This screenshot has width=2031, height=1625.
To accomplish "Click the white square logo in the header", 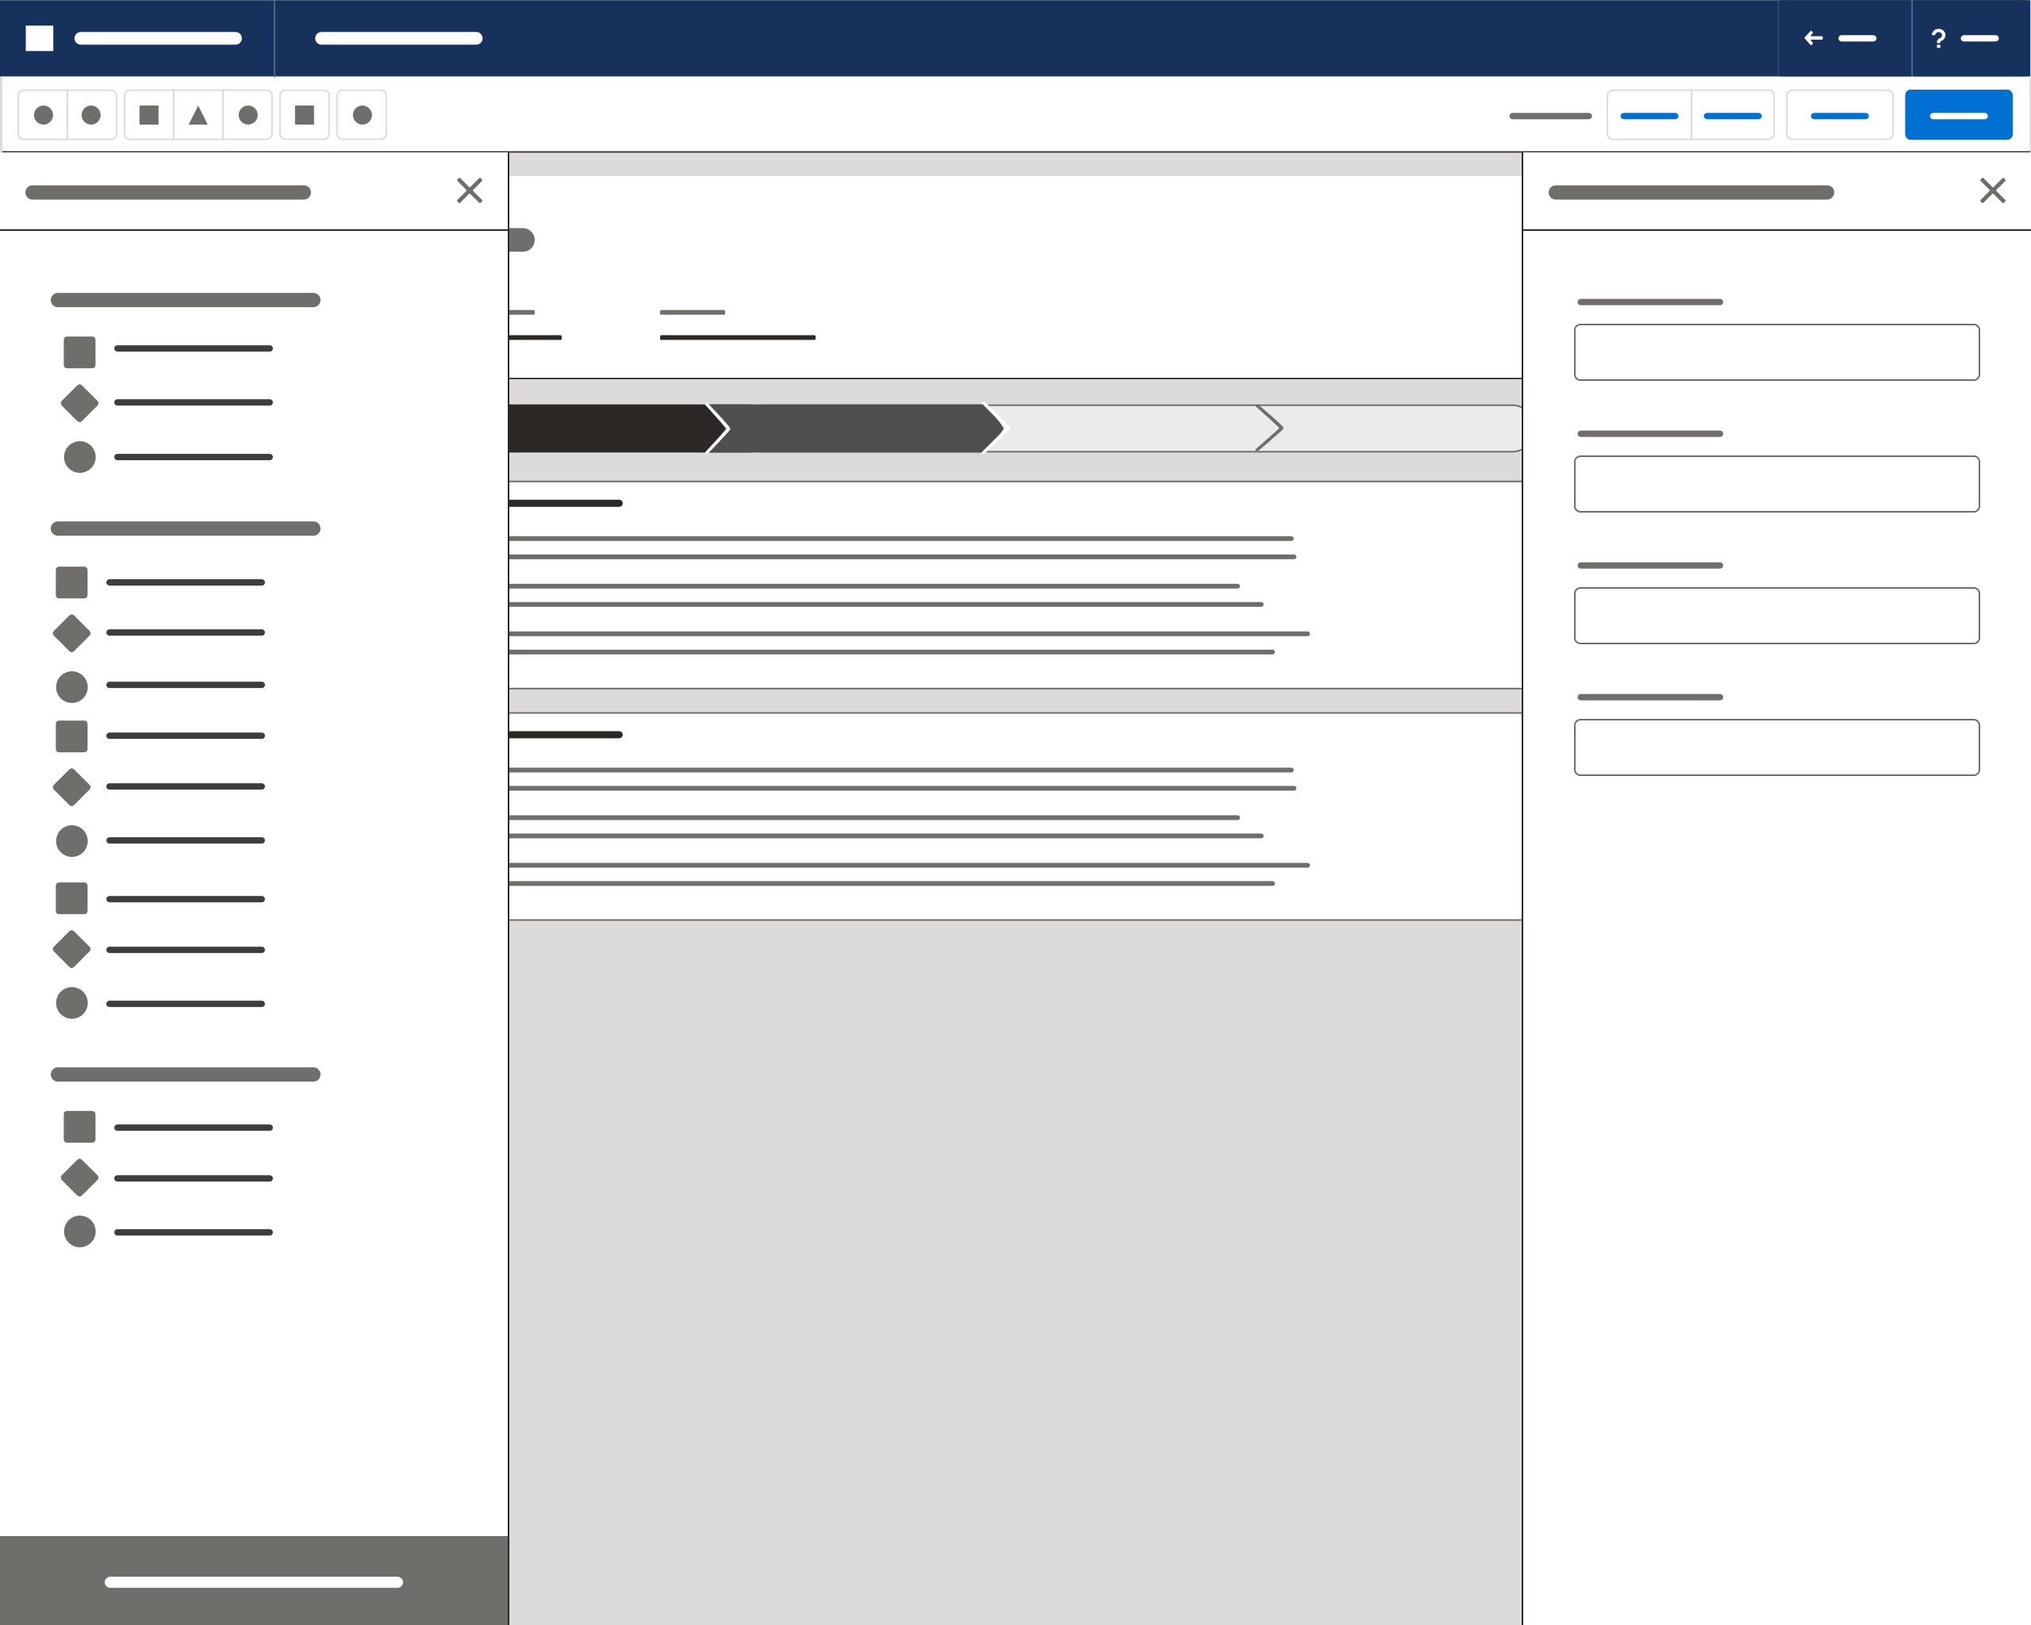I will pos(40,37).
